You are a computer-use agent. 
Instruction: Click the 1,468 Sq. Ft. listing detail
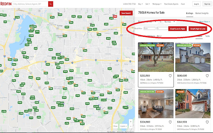coord(158,80)
